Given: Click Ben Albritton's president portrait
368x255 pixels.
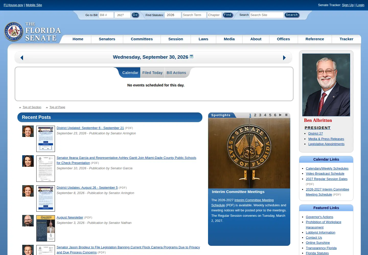Looking at the screenshot, I should point(326,85).
